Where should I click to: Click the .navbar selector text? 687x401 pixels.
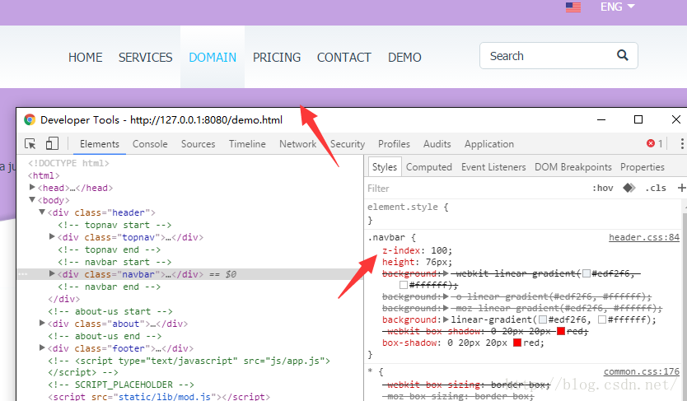point(386,237)
